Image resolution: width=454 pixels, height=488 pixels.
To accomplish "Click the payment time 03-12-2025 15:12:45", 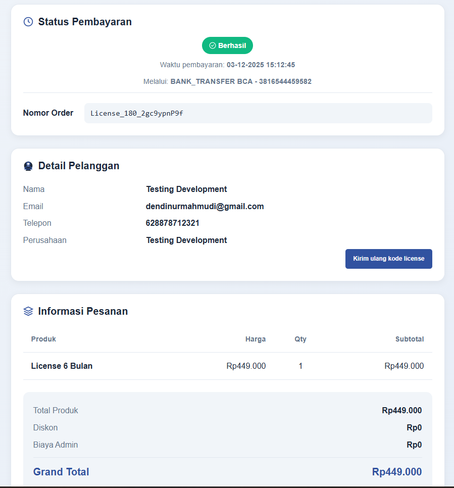I will 261,65.
